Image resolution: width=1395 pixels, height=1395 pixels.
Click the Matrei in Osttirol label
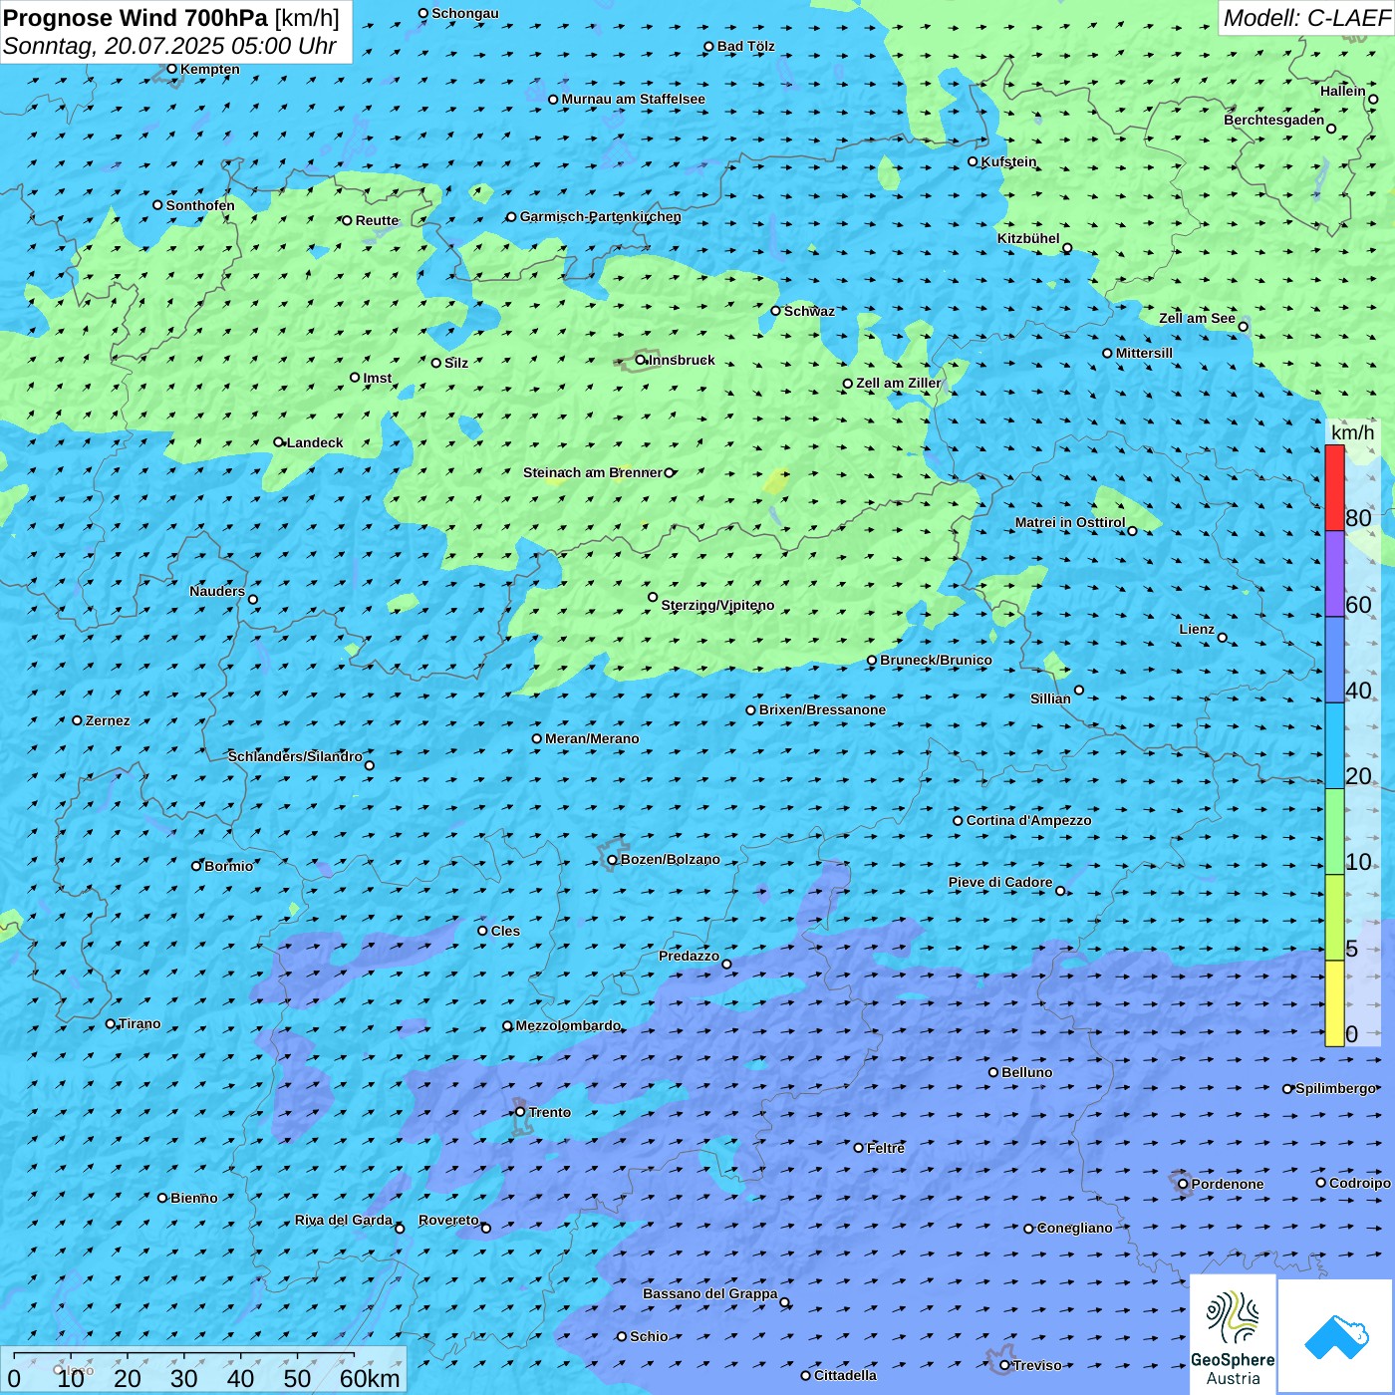pos(1070,522)
